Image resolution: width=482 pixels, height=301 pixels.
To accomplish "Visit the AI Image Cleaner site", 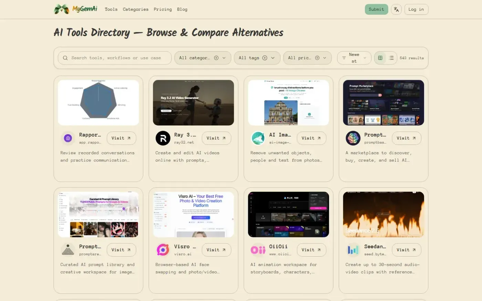I will (311, 138).
